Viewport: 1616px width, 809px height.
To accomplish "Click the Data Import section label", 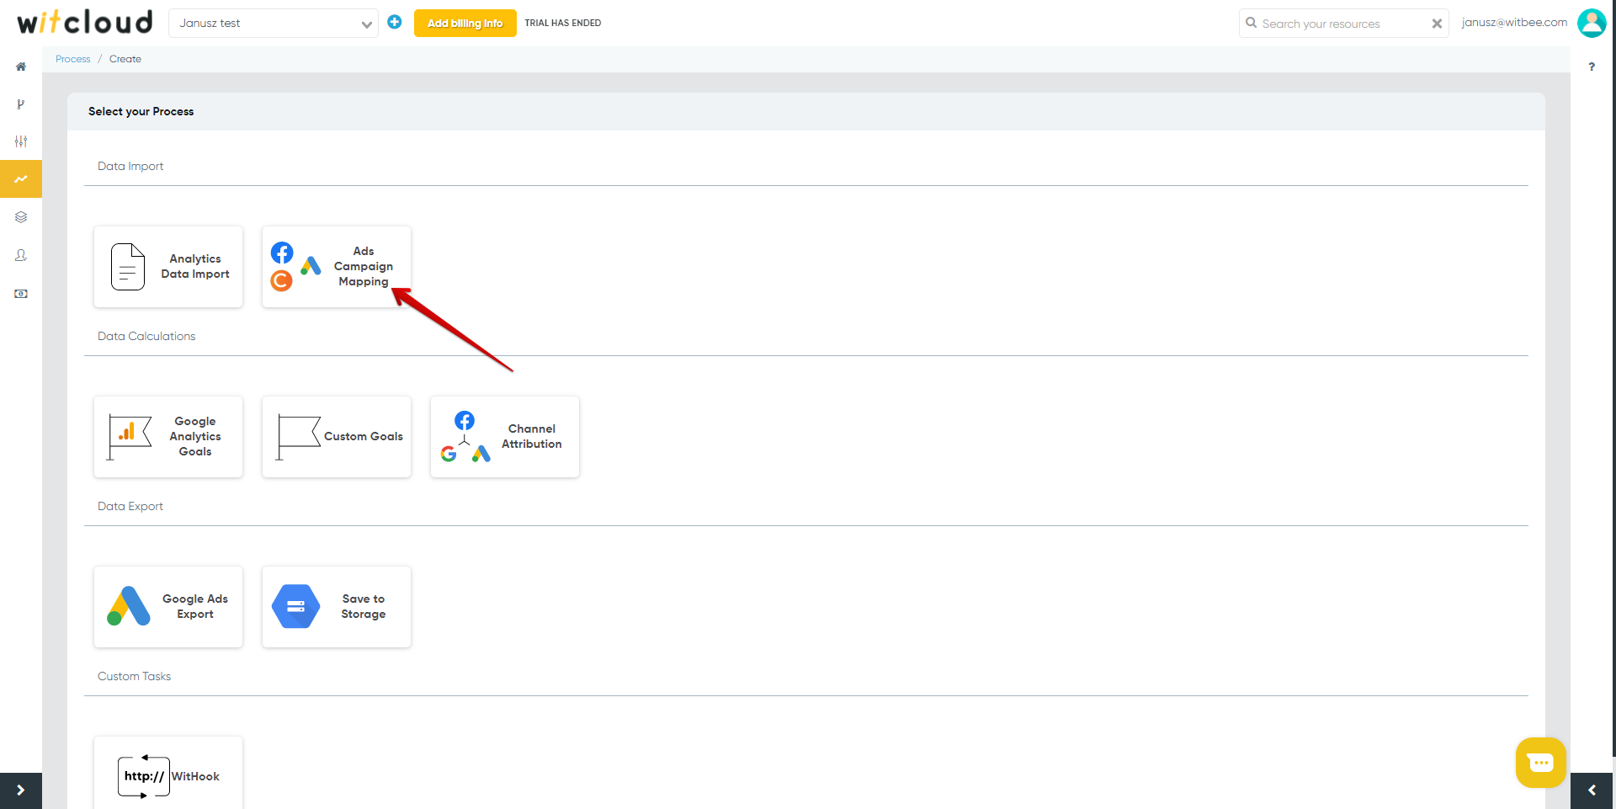I will point(130,166).
